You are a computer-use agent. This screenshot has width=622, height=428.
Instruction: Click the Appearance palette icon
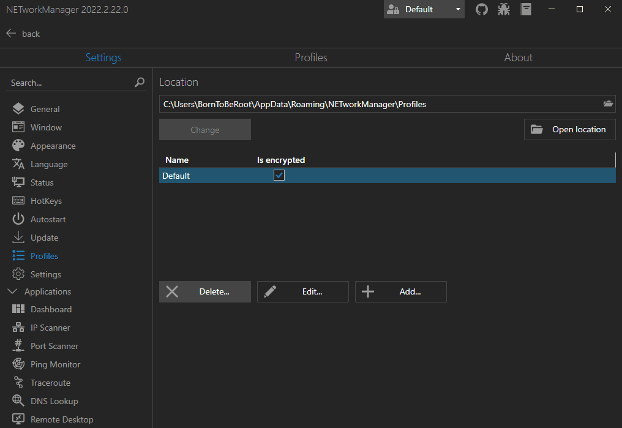18,146
